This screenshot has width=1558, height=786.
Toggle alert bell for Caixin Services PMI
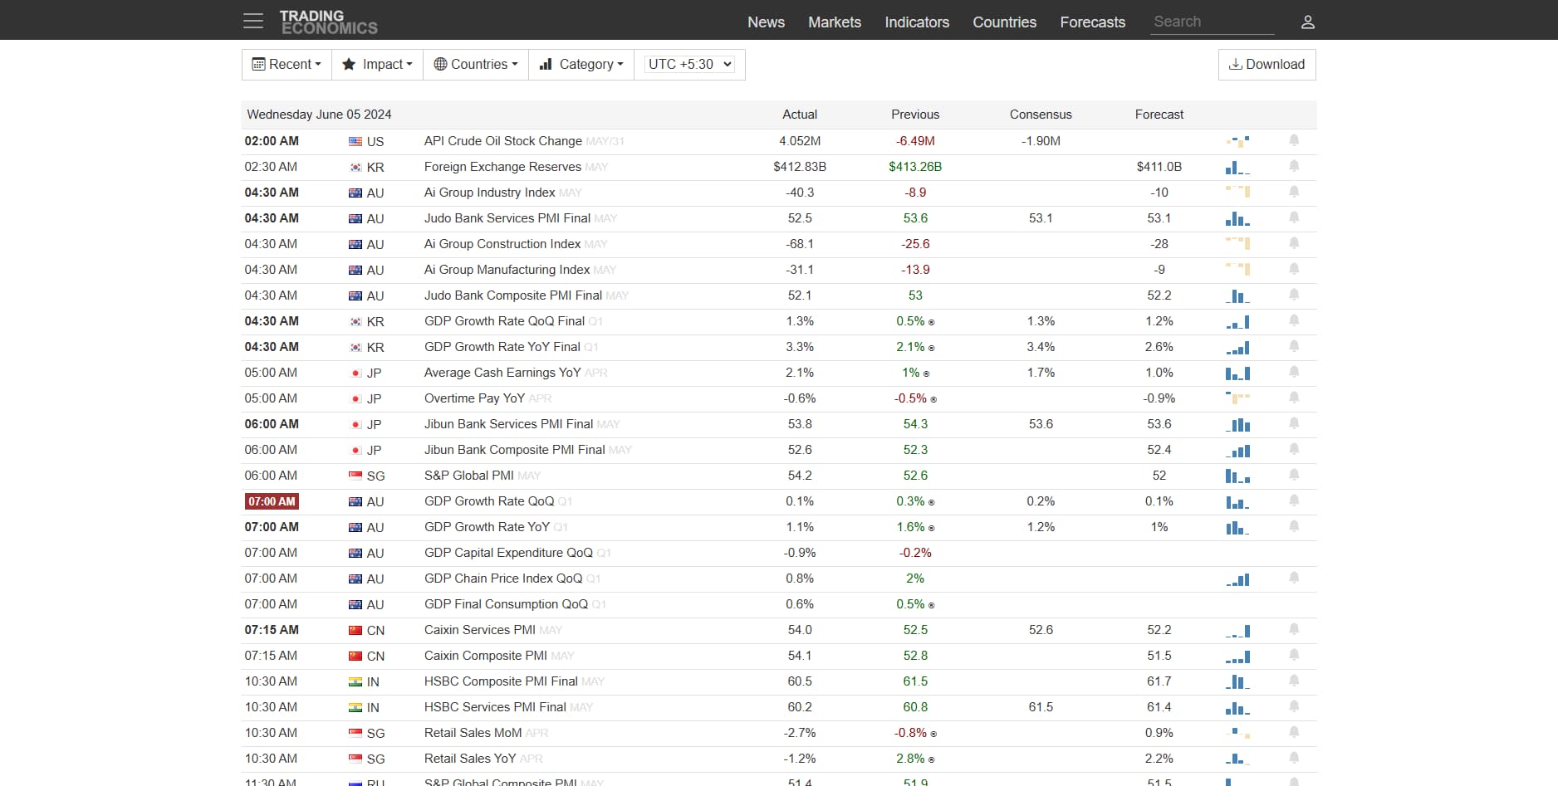(1294, 629)
